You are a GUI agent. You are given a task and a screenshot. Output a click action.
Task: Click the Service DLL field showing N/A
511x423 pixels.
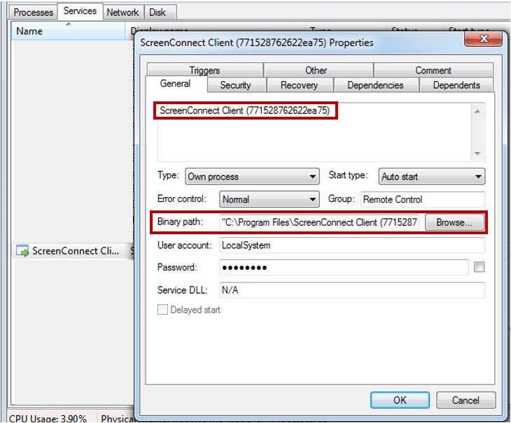click(352, 290)
